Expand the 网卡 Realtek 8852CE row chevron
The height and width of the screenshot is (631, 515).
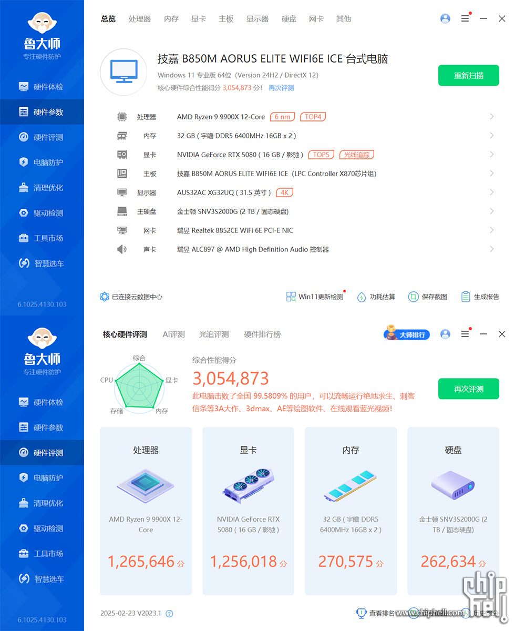[491, 230]
